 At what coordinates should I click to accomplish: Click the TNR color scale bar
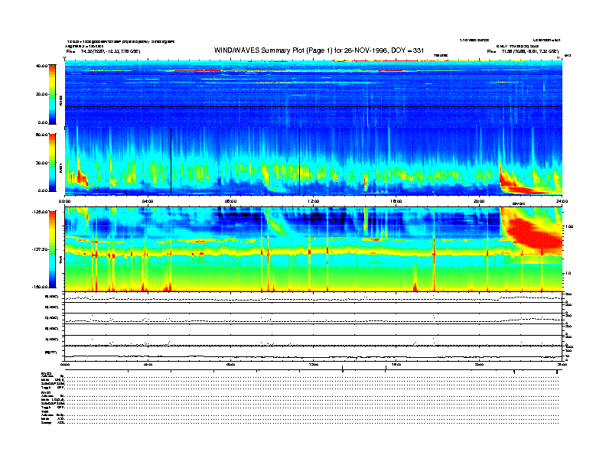pyautogui.click(x=52, y=249)
